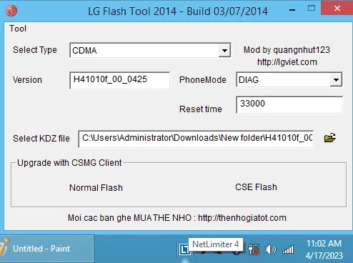
Task: Expand the PhoneMode dropdown arrow
Action: pos(336,79)
